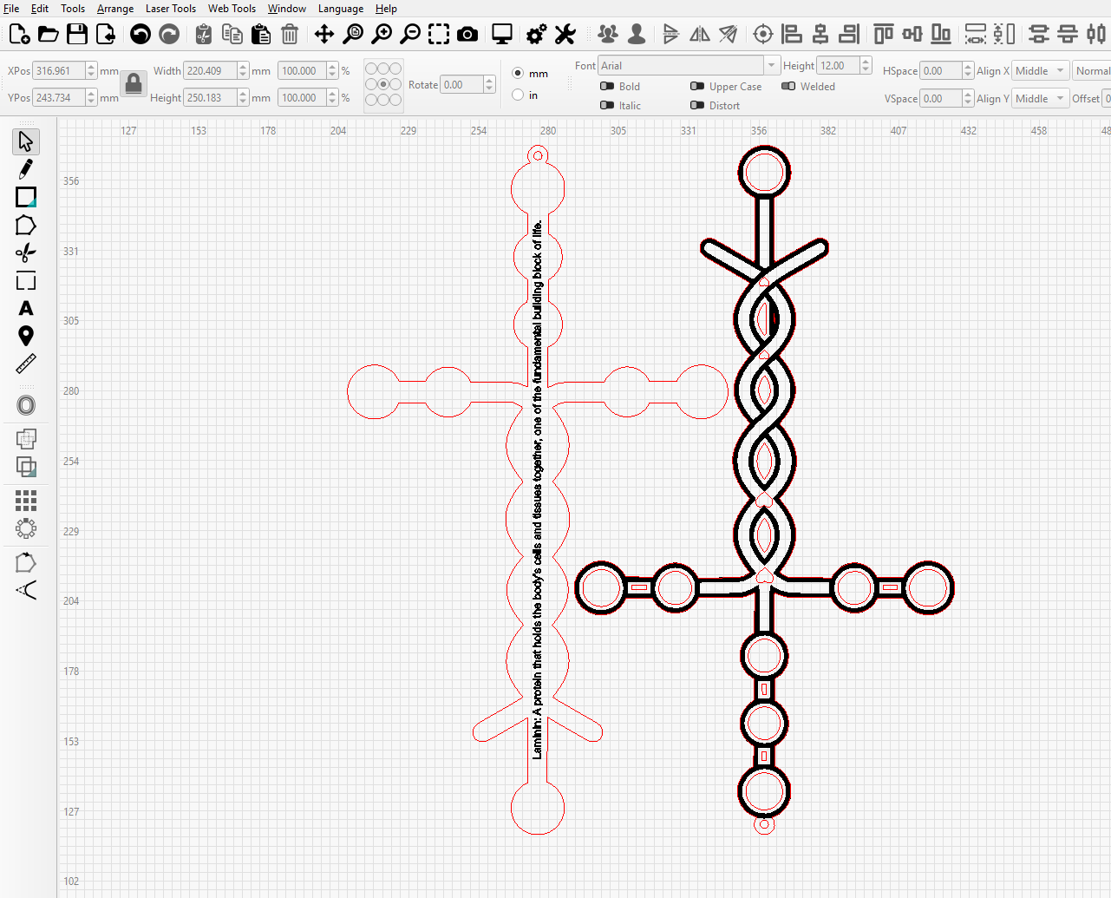The height and width of the screenshot is (898, 1111).
Task: Select the Position Laser marker tool
Action: tap(26, 336)
